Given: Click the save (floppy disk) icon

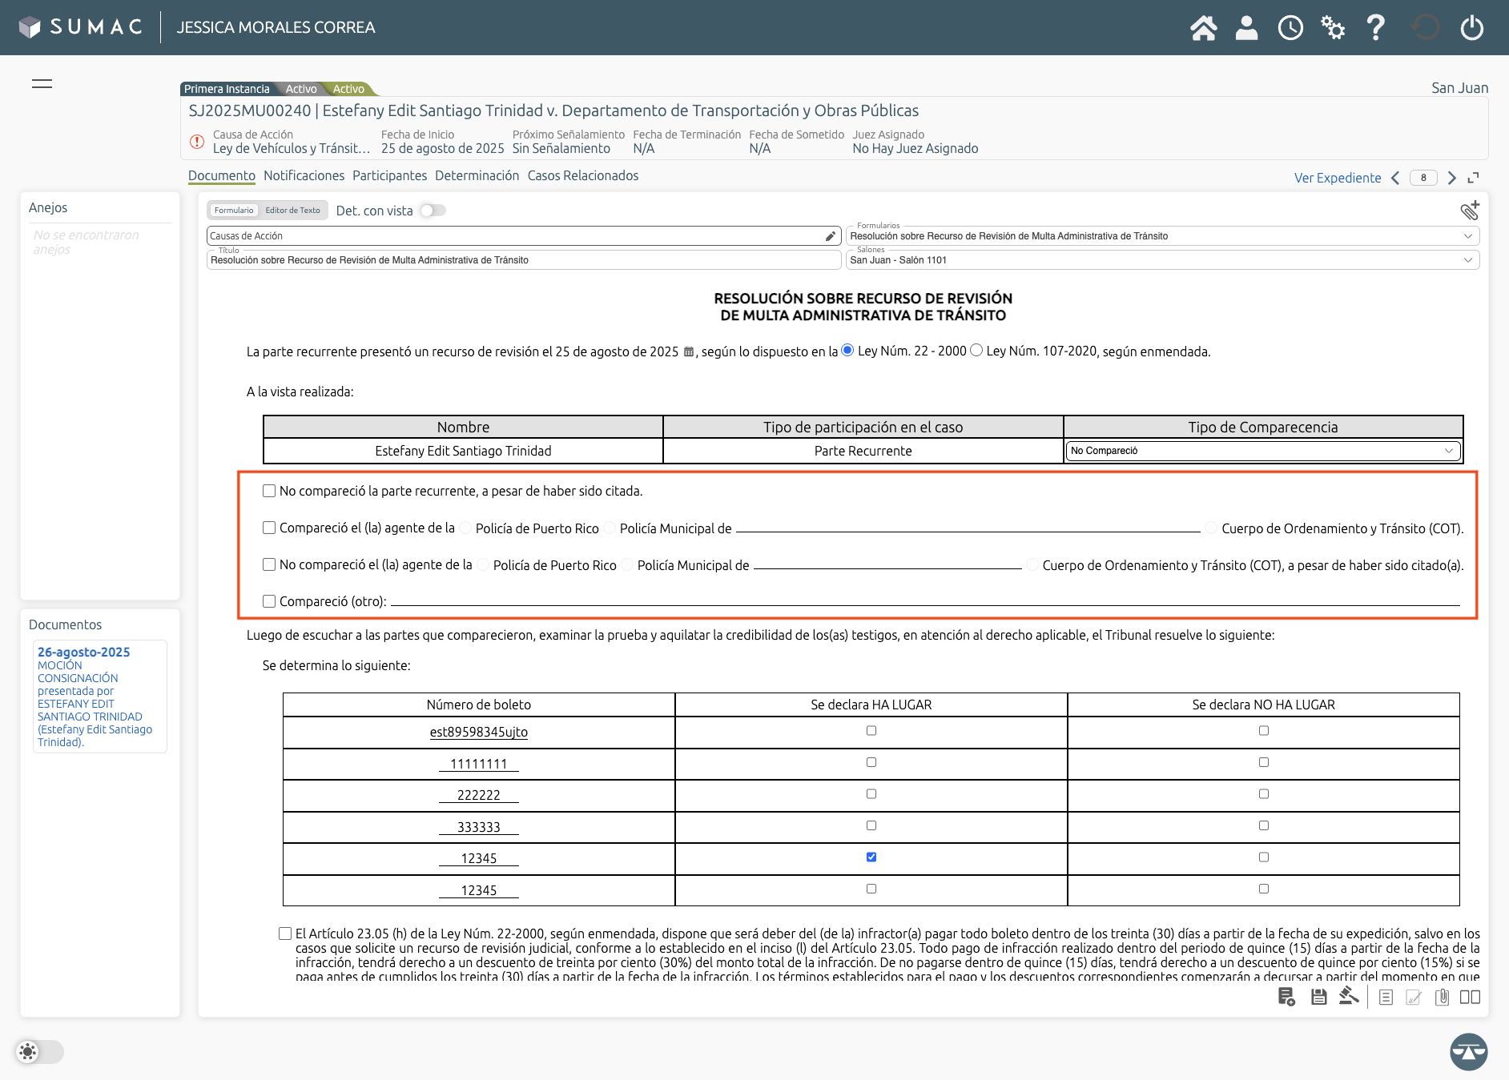Looking at the screenshot, I should coord(1318,997).
